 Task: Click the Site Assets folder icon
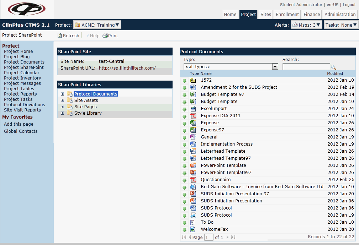click(69, 100)
